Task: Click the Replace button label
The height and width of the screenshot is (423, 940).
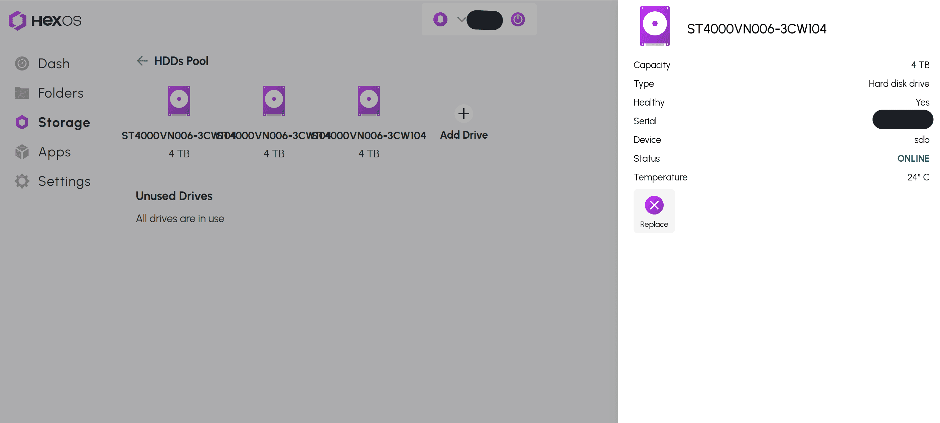Action: pos(654,224)
